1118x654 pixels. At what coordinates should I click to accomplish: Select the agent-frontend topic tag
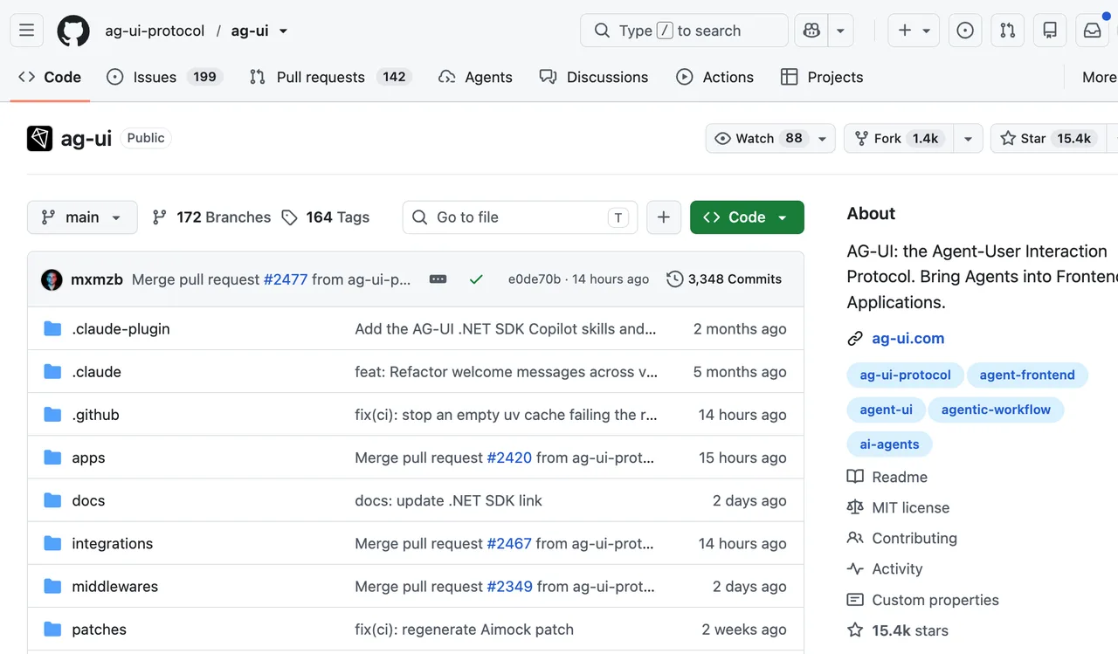(x=1027, y=375)
